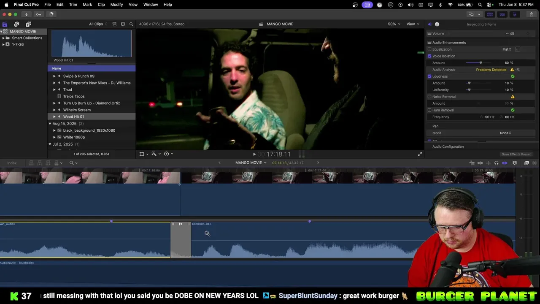Open the equalizer editor icon
540x304 pixels.
point(518,49)
